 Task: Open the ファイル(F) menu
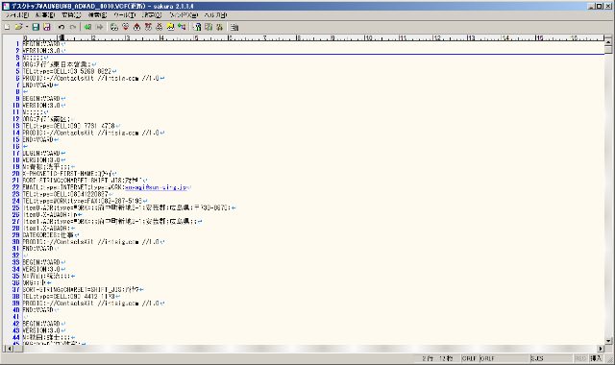(17, 15)
